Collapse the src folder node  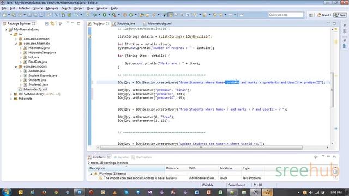coord(11,34)
